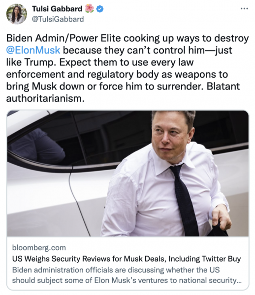
Task: Click the phrase 'Twitter Buy' in the headline
Action: 221,259
